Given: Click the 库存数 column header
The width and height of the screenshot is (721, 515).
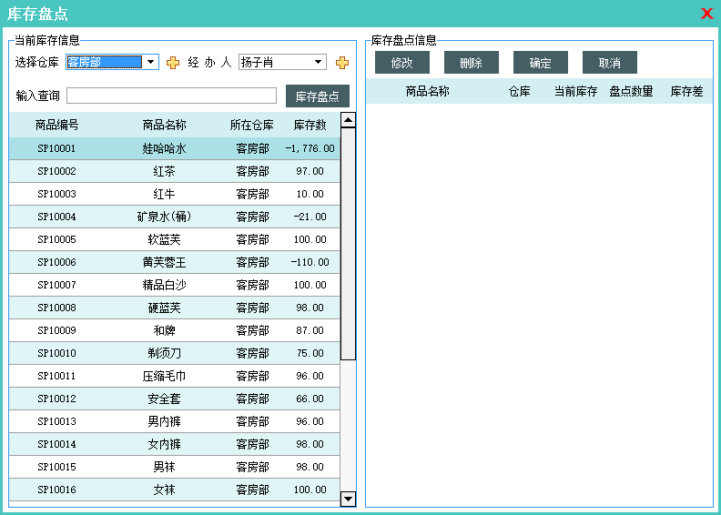Looking at the screenshot, I should point(310,125).
